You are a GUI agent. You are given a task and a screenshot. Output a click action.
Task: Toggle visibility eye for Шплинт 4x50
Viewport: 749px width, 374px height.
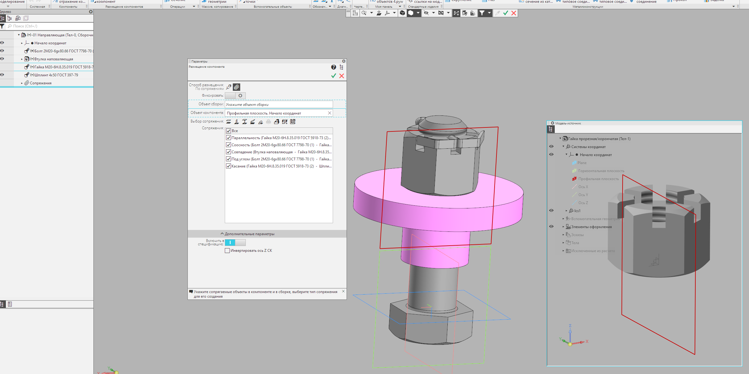2,75
